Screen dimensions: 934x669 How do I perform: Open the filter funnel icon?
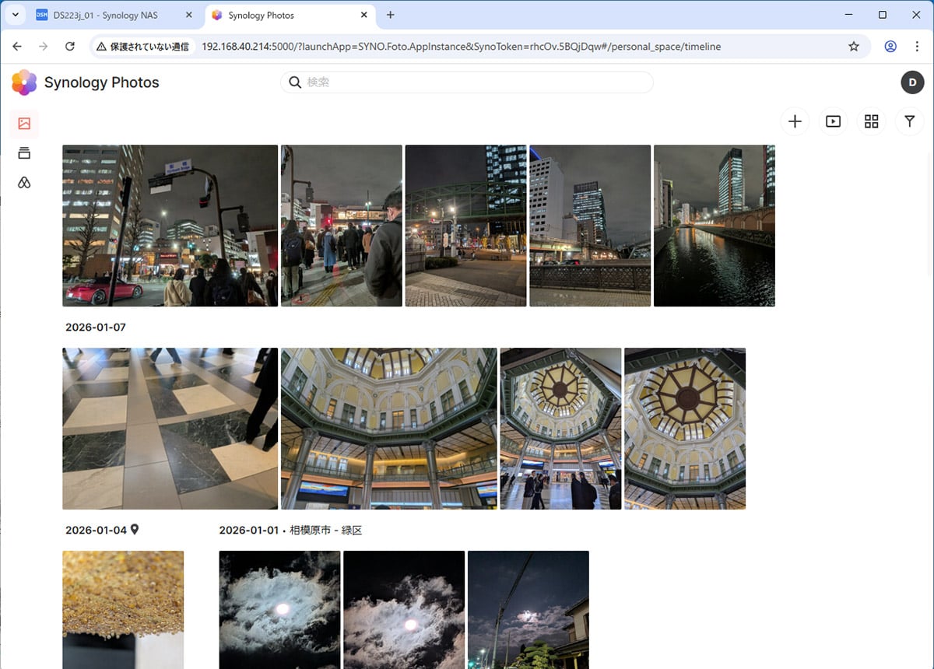[x=909, y=121]
